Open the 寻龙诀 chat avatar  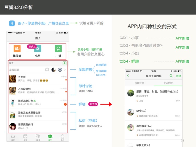[x=13, y=79]
